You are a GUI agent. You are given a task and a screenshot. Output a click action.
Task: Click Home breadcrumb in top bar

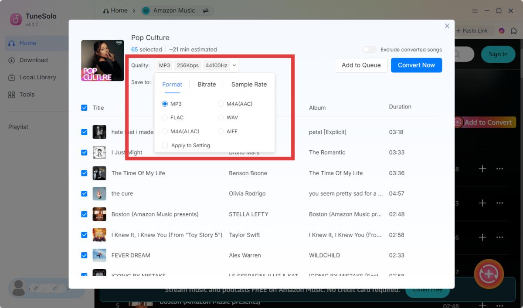click(115, 10)
